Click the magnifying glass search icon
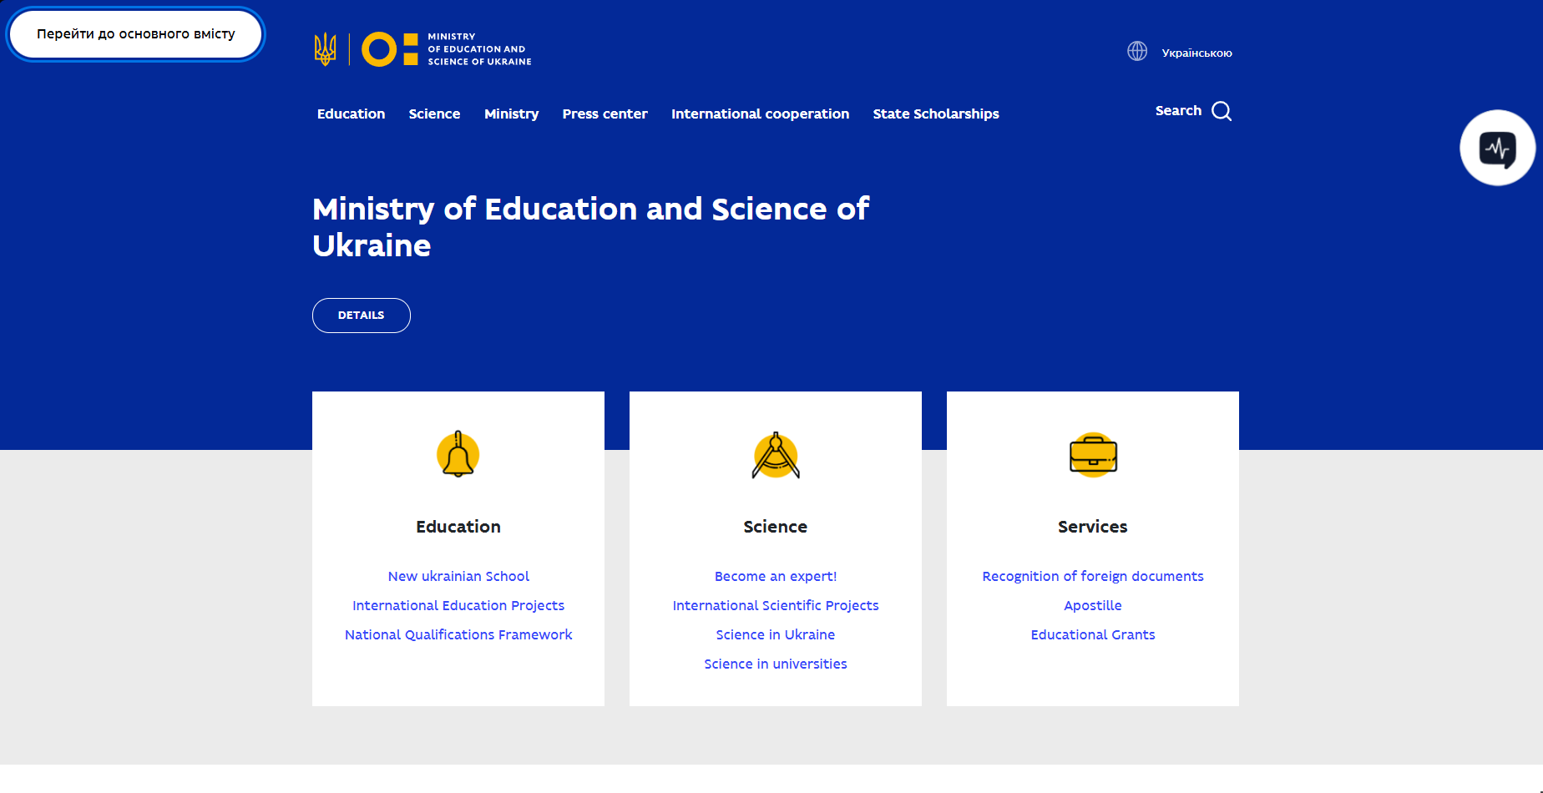Viewport: 1543px width, 793px height. (x=1222, y=111)
